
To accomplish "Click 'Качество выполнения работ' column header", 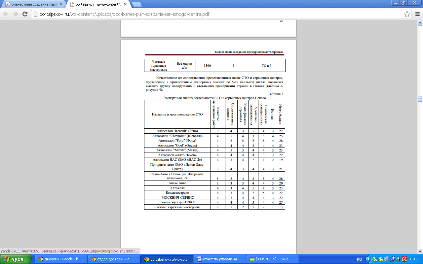I will (x=218, y=114).
